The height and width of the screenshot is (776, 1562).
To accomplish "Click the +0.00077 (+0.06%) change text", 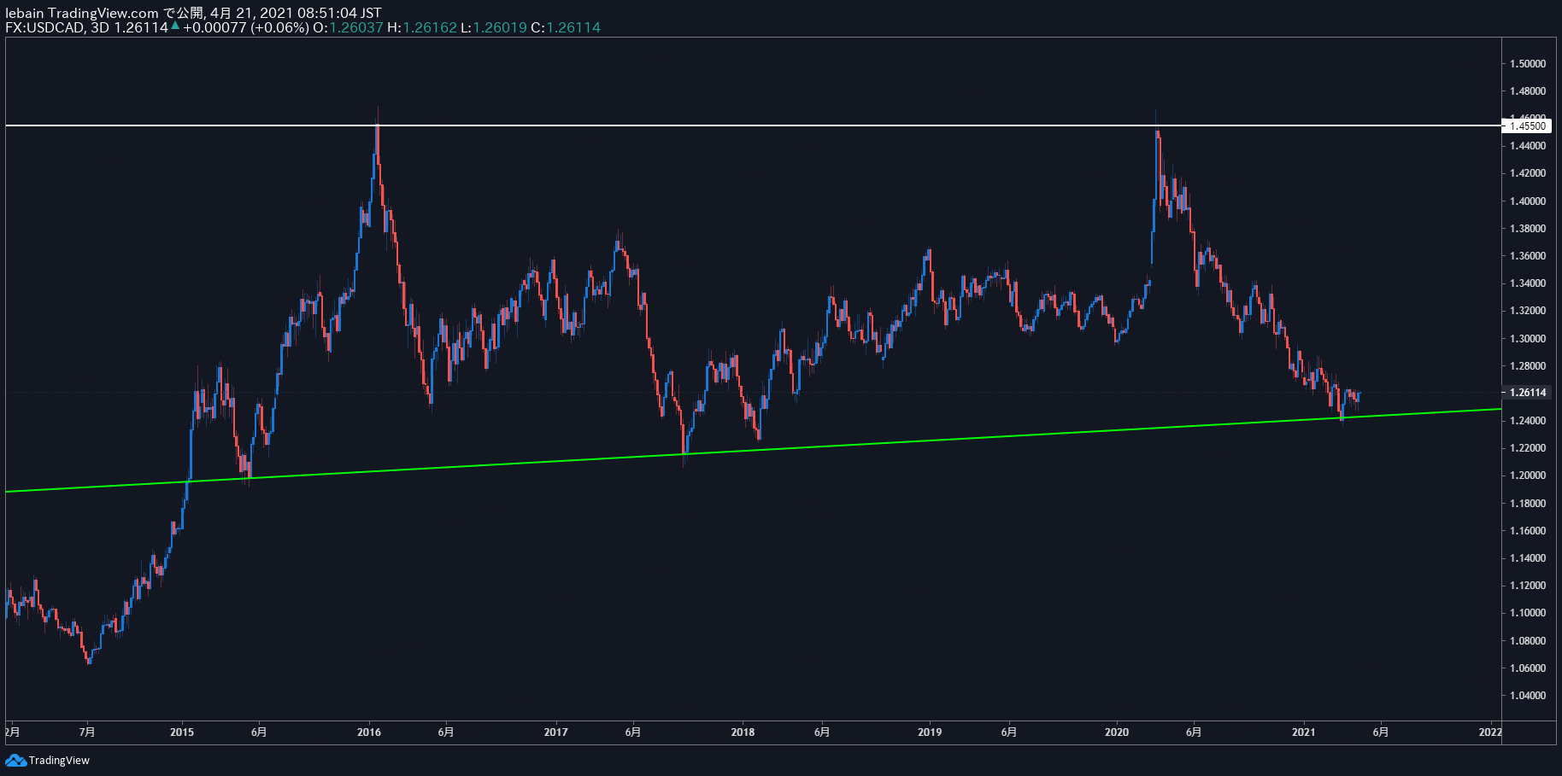I will coord(245,27).
